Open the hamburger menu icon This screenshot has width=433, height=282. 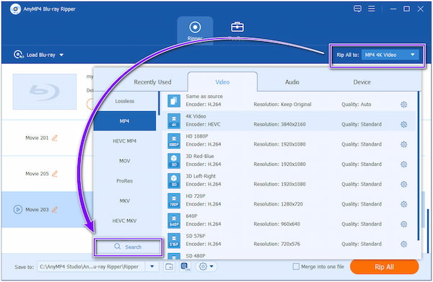tap(372, 9)
